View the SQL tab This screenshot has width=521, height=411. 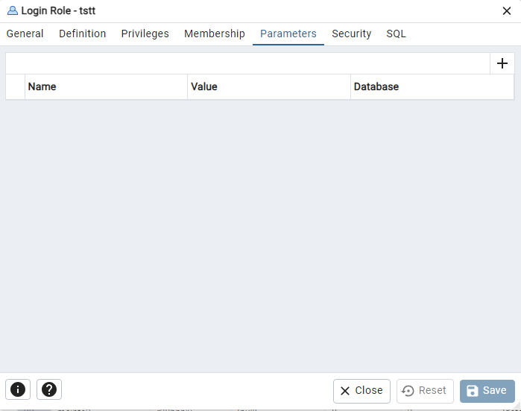point(396,34)
